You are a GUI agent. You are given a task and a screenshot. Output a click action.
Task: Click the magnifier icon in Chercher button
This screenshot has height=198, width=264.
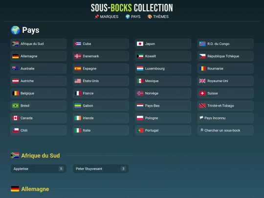pyautogui.click(x=201, y=131)
